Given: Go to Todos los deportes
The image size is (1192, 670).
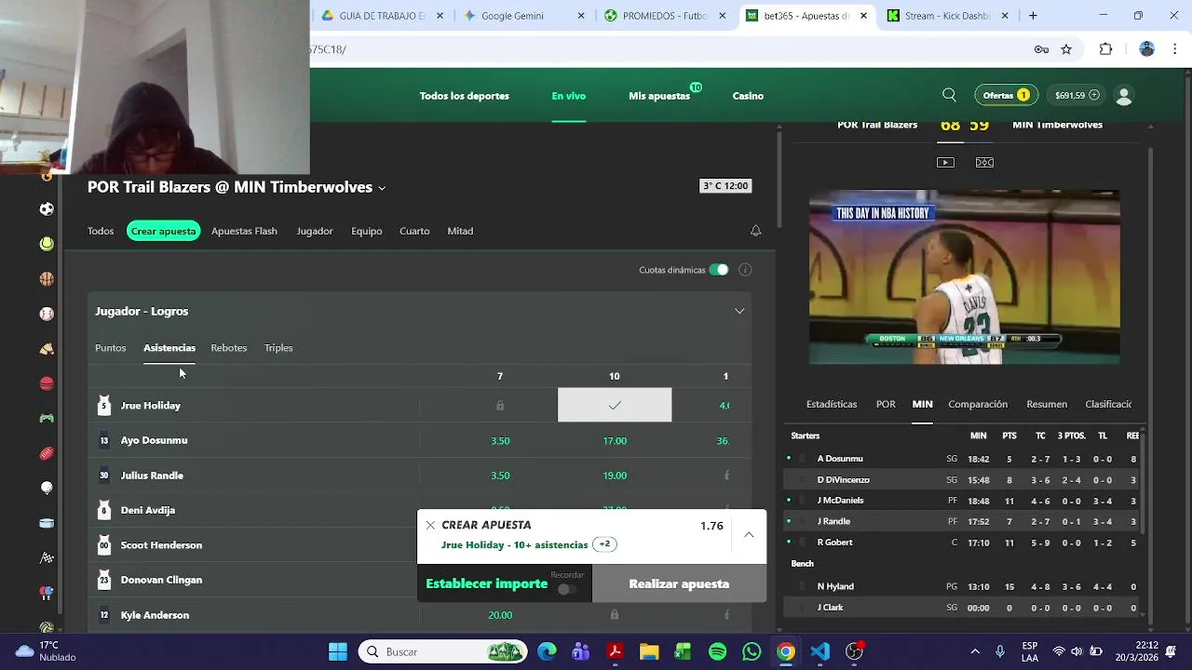Looking at the screenshot, I should pyautogui.click(x=465, y=96).
